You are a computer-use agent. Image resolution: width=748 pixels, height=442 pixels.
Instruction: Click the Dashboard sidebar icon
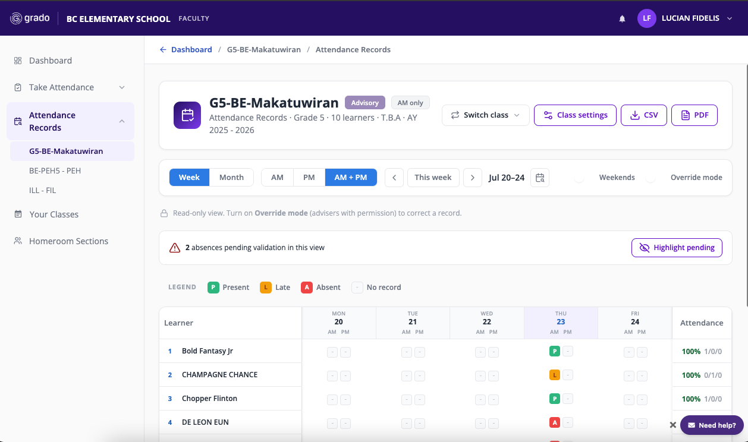coord(18,61)
